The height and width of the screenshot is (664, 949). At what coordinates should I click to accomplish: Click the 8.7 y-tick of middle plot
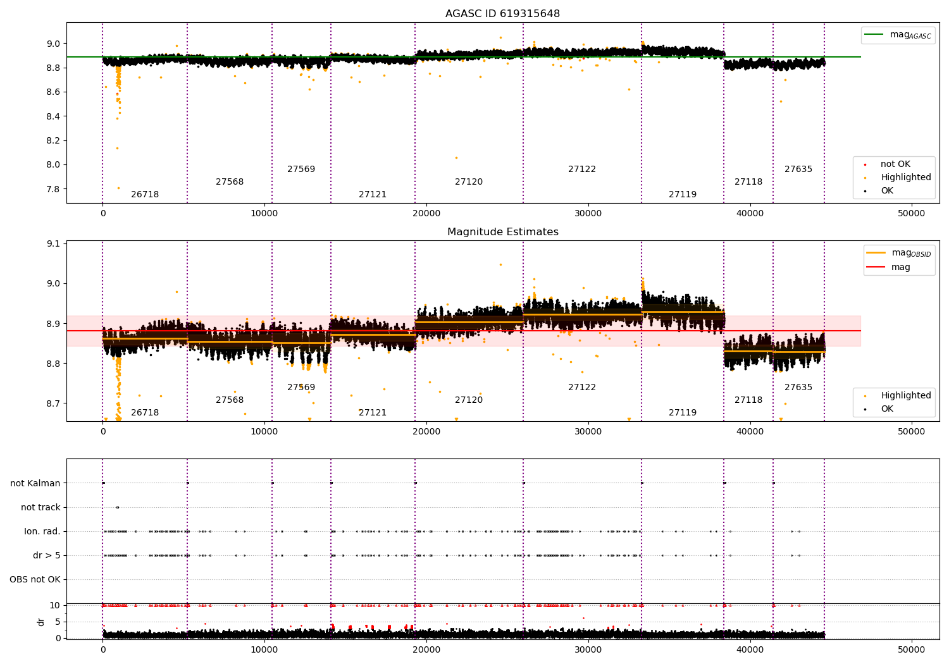pyautogui.click(x=53, y=403)
